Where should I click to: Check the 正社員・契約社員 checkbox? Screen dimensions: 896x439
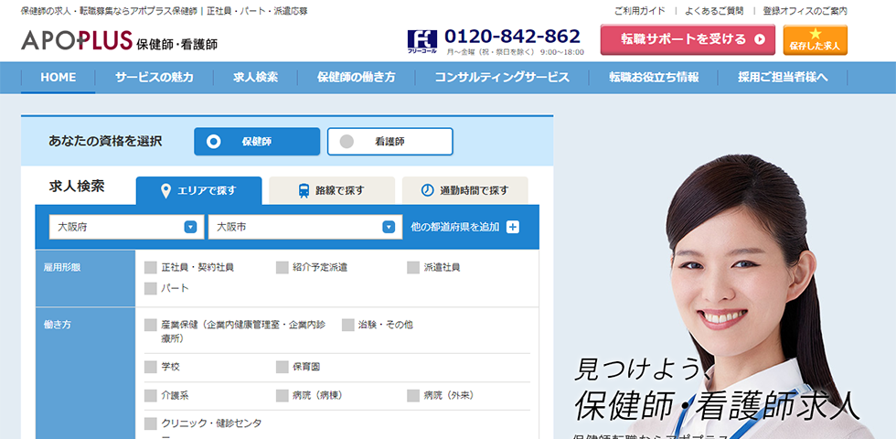(151, 267)
